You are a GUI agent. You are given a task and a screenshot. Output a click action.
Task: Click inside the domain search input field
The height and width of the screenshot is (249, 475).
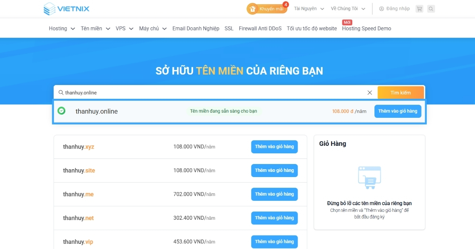point(178,92)
